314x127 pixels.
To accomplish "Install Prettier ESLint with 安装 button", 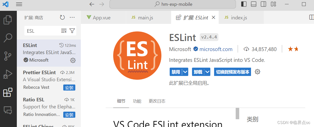I will point(69,88).
